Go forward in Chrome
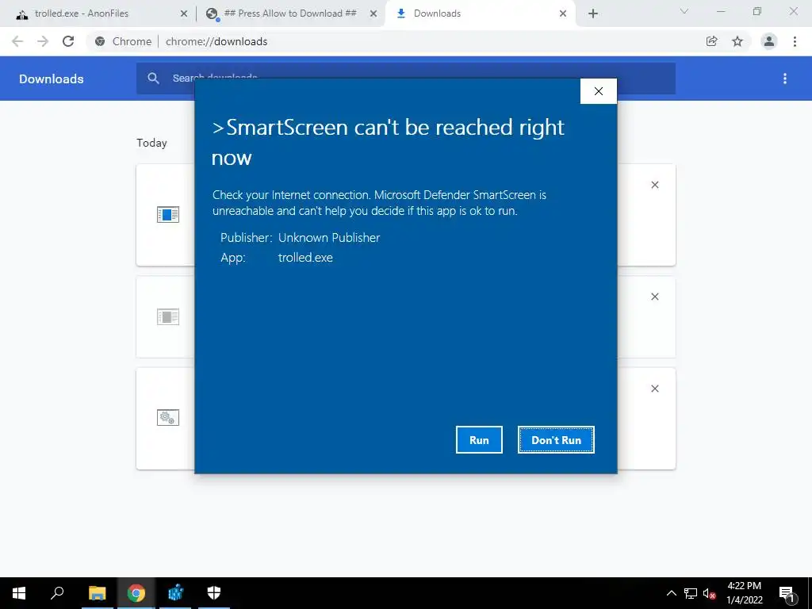812x609 pixels. (x=43, y=41)
